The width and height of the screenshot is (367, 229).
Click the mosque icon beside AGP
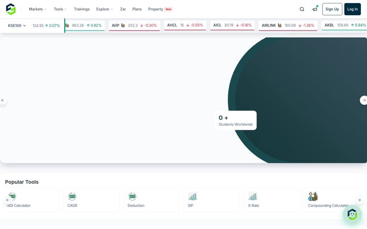(x=123, y=25)
